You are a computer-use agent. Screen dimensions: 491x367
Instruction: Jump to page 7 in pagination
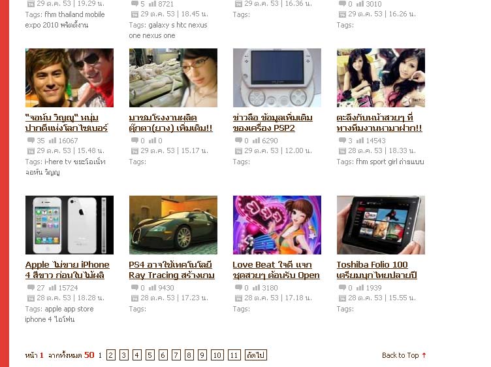pos(176,355)
